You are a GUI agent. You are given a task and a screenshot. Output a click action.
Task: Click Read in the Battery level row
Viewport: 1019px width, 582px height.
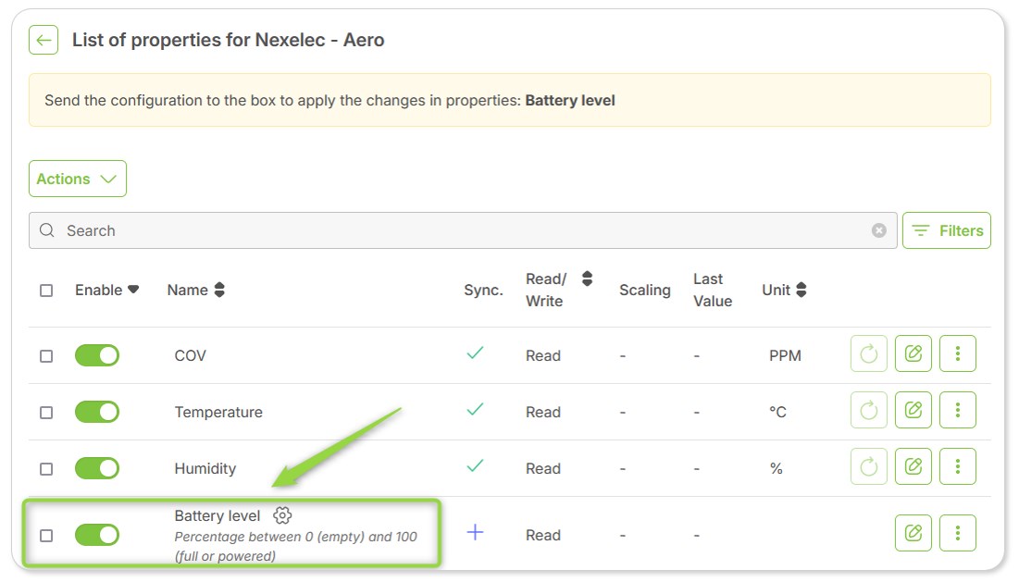coord(543,535)
